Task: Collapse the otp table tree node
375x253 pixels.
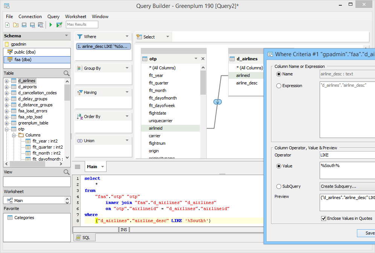Action: pos(7,129)
